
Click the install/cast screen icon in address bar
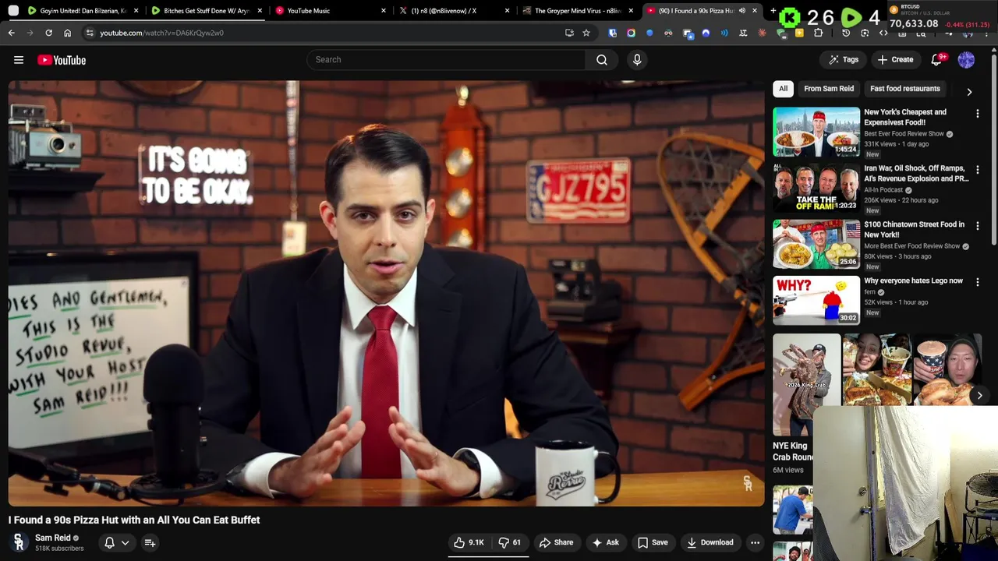(569, 33)
